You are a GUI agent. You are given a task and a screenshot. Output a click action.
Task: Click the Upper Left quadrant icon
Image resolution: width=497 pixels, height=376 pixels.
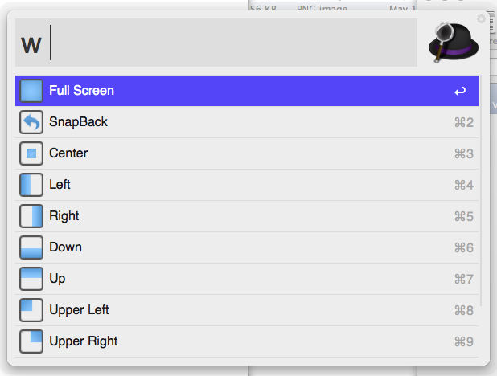[31, 310]
